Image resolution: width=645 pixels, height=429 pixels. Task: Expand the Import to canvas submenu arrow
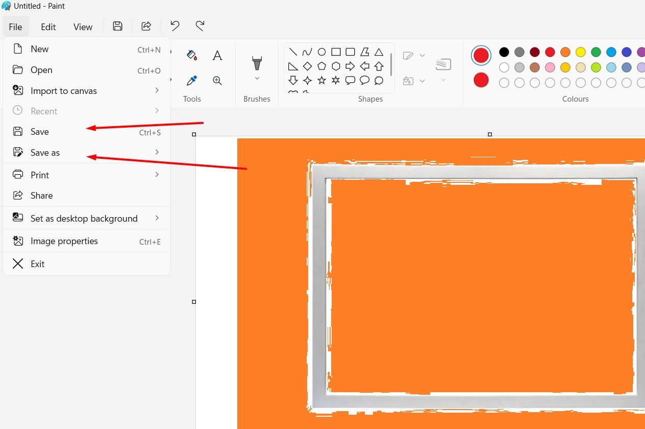click(157, 90)
